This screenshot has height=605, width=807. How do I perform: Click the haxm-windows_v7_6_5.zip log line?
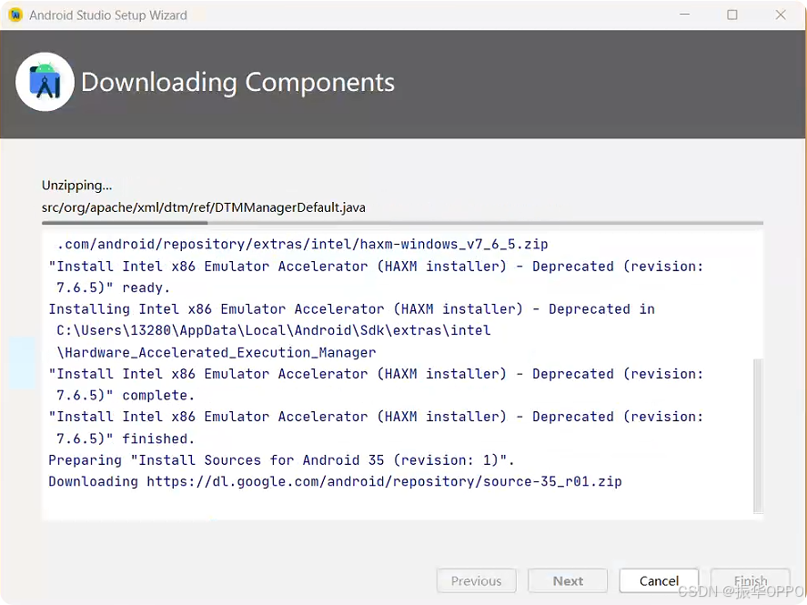tap(302, 244)
